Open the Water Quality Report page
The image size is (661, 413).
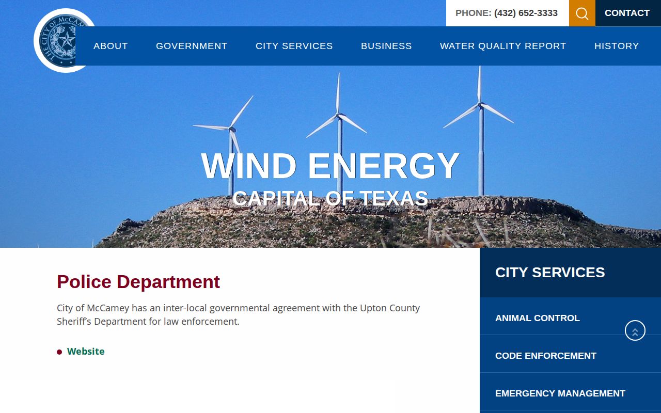pos(503,46)
